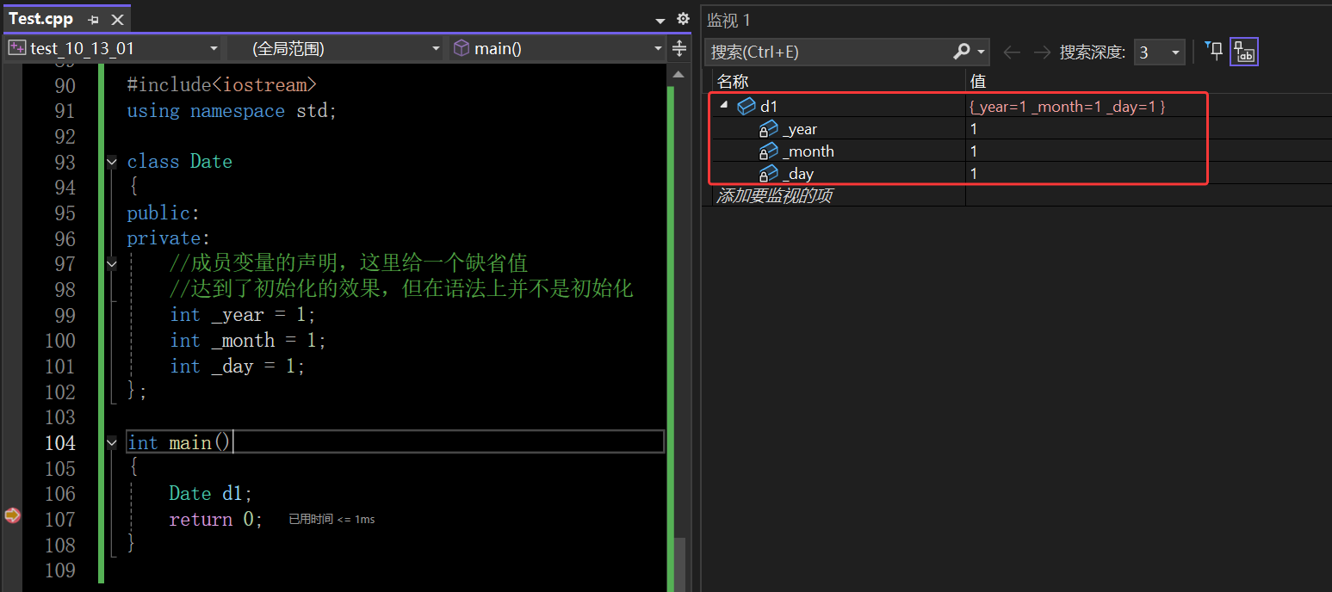
Task: Click the next search result arrow
Action: point(1042,52)
